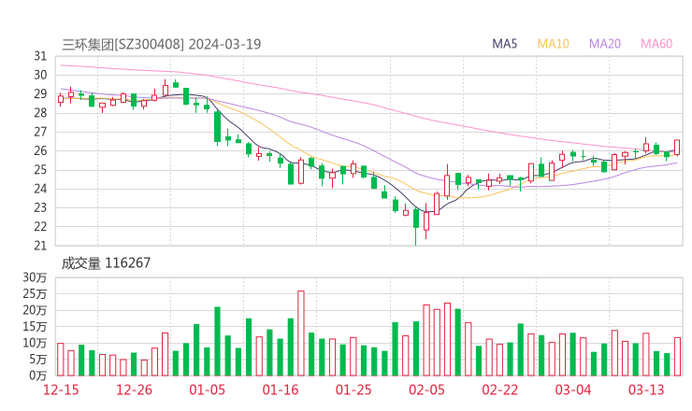692x411 pixels.
Task: Click the price axis value 26
Action: (40, 150)
